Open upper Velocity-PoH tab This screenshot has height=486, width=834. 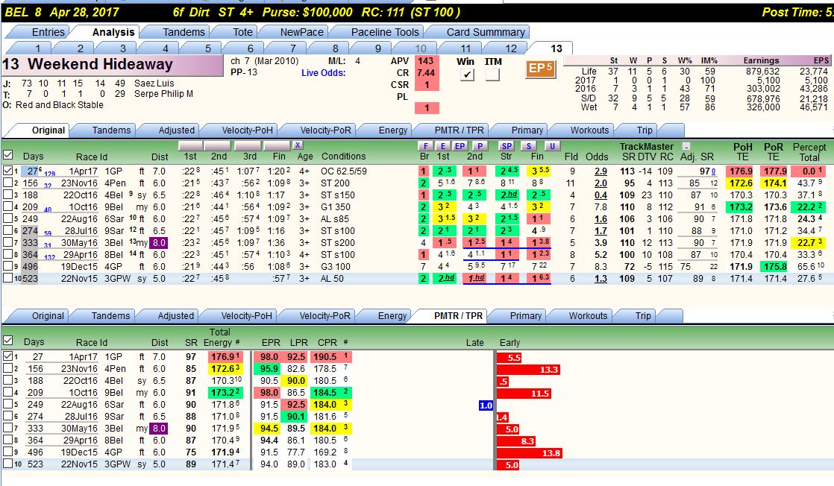(x=247, y=130)
